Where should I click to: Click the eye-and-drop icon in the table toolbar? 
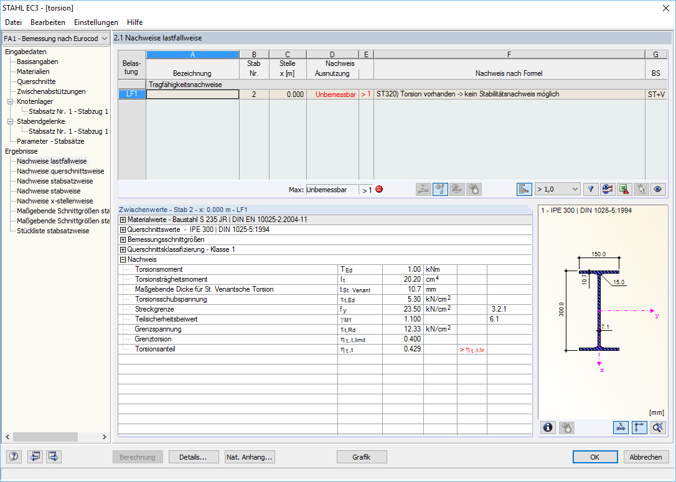[x=474, y=189]
